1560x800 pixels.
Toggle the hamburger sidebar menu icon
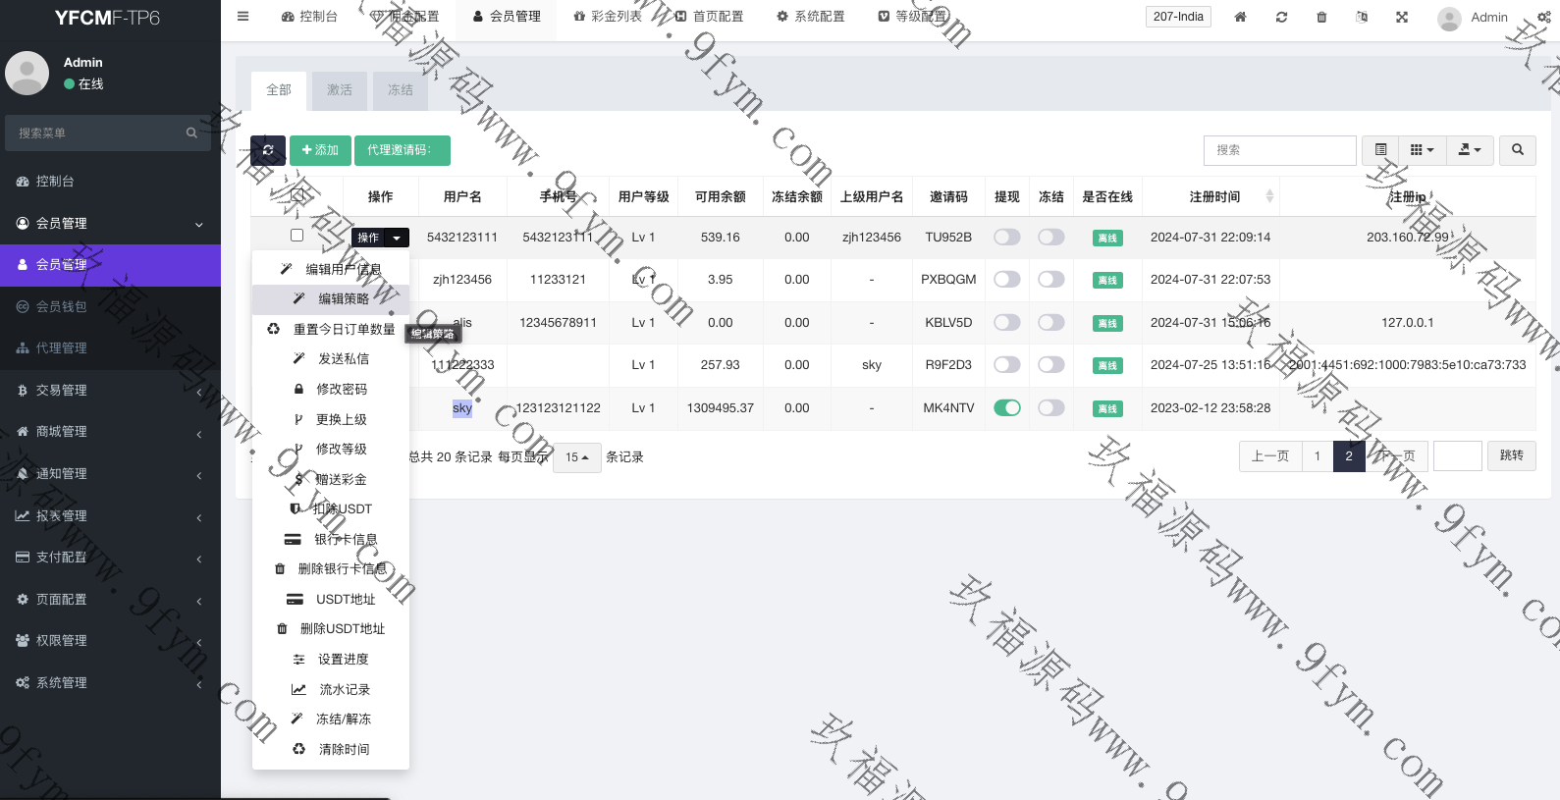tap(243, 17)
